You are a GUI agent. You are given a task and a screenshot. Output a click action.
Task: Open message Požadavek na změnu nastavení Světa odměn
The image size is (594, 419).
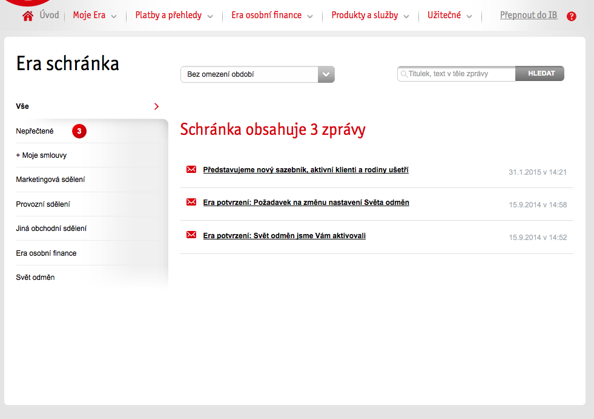tap(306, 203)
